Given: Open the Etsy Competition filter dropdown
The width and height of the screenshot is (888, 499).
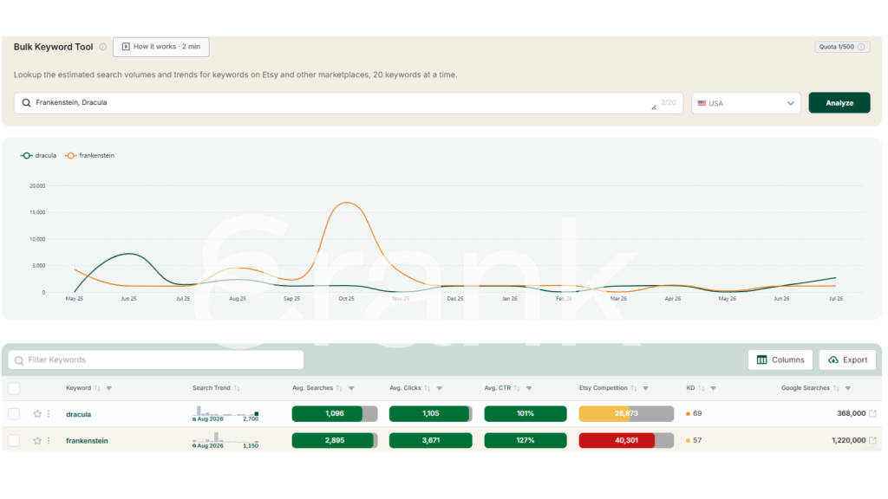Looking at the screenshot, I should [645, 389].
